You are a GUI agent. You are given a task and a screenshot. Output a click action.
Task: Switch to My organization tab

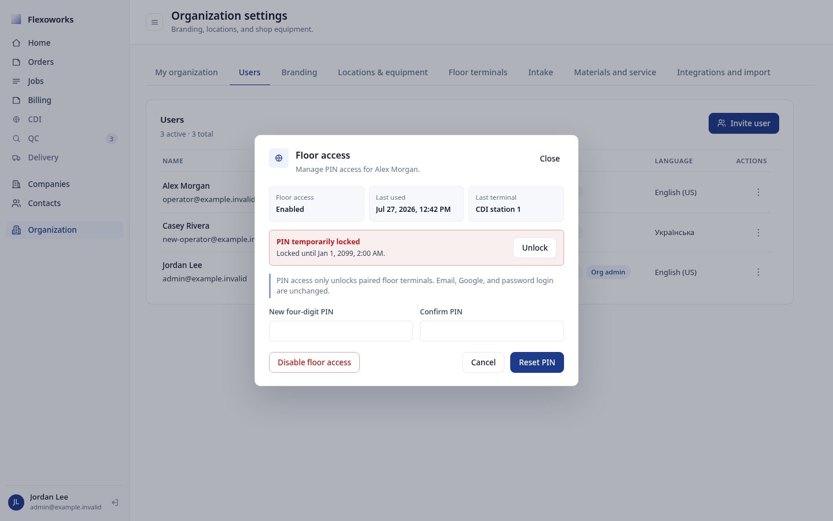(186, 72)
